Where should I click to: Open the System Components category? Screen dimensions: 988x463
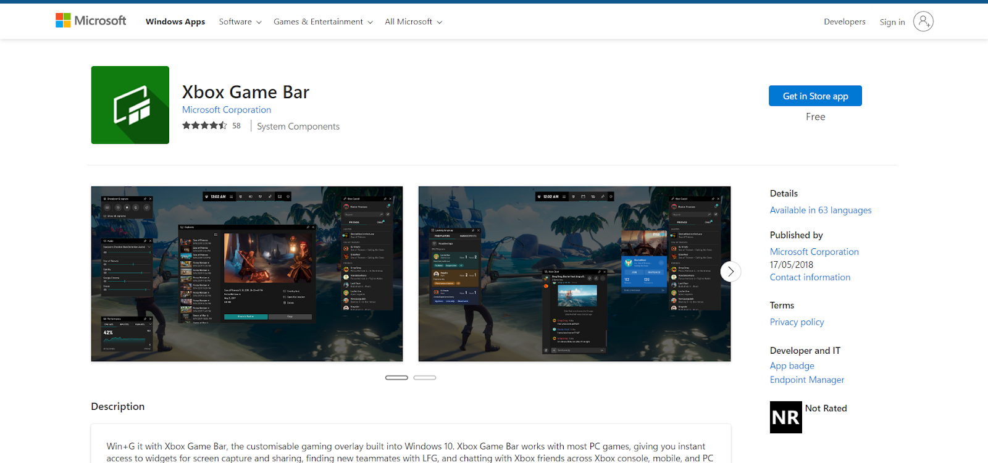click(298, 127)
